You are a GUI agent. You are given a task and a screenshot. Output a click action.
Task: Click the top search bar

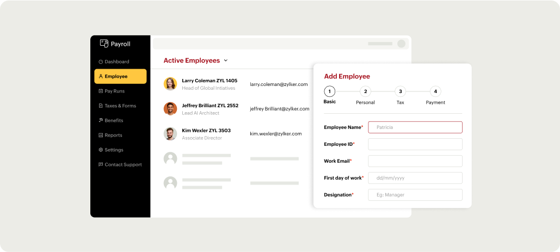(281, 44)
